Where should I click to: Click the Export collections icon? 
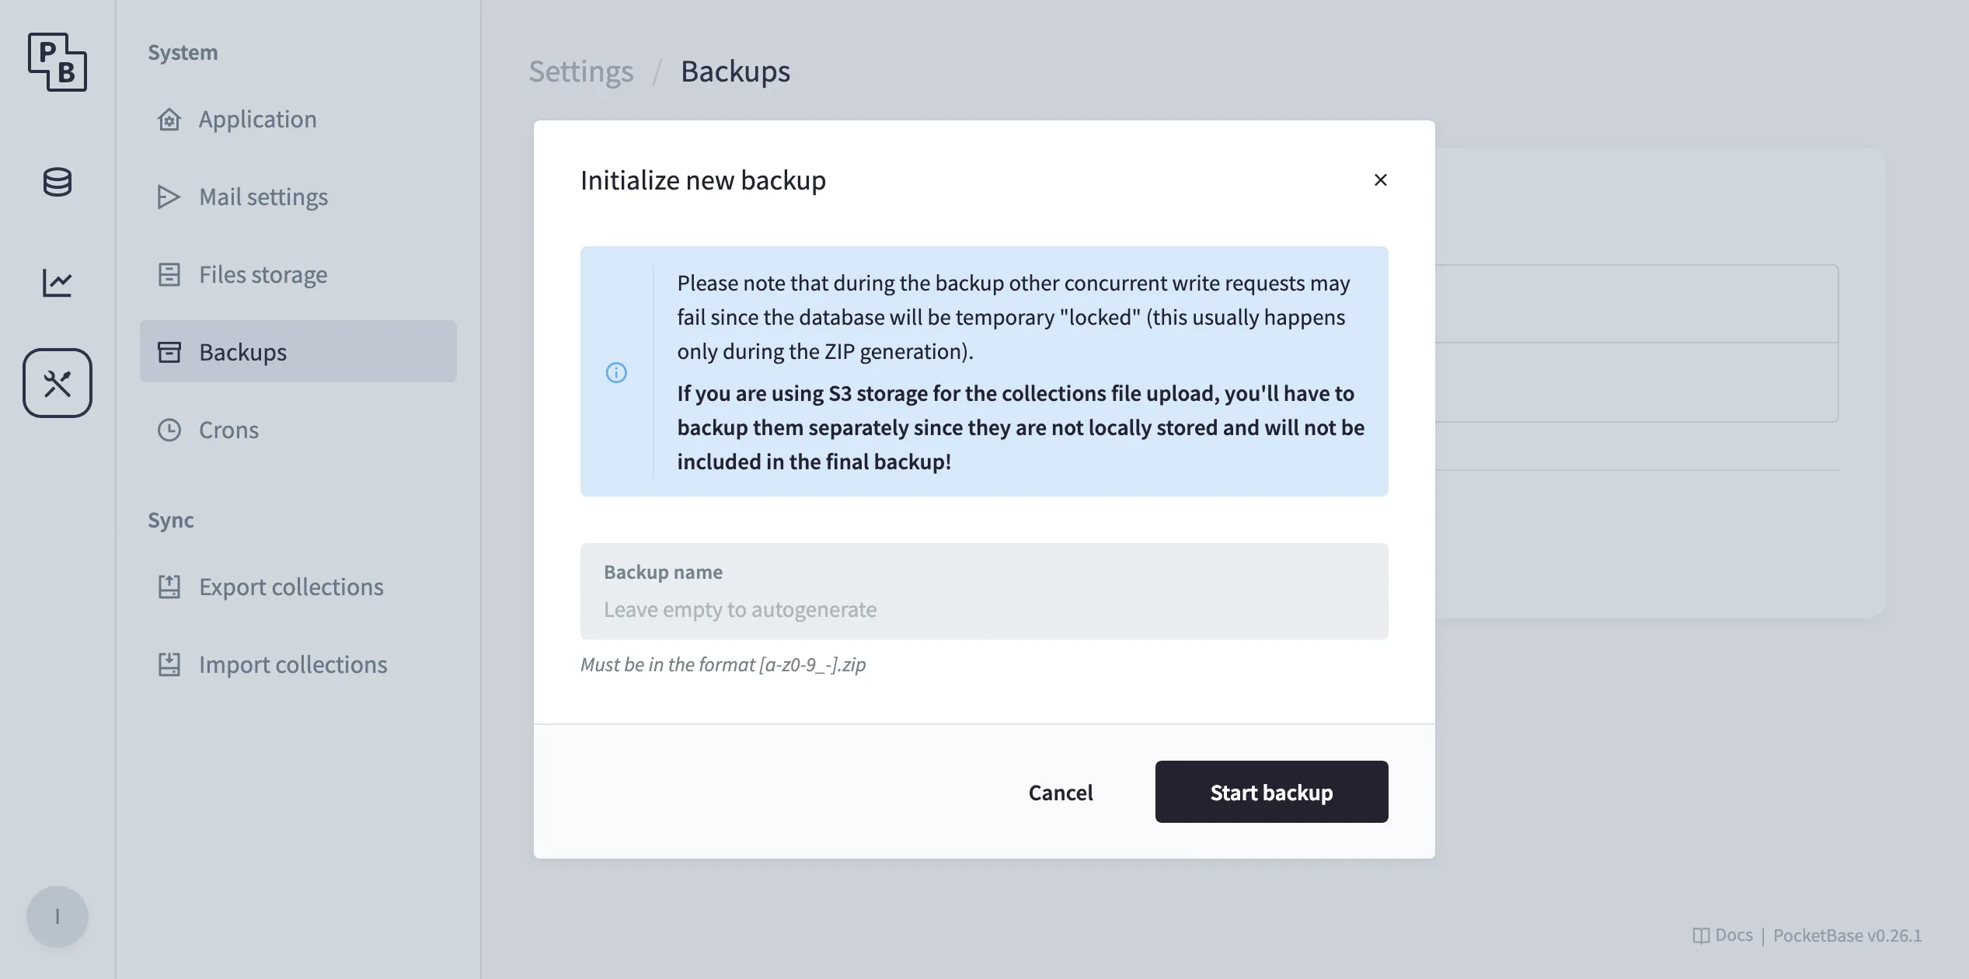tap(168, 587)
